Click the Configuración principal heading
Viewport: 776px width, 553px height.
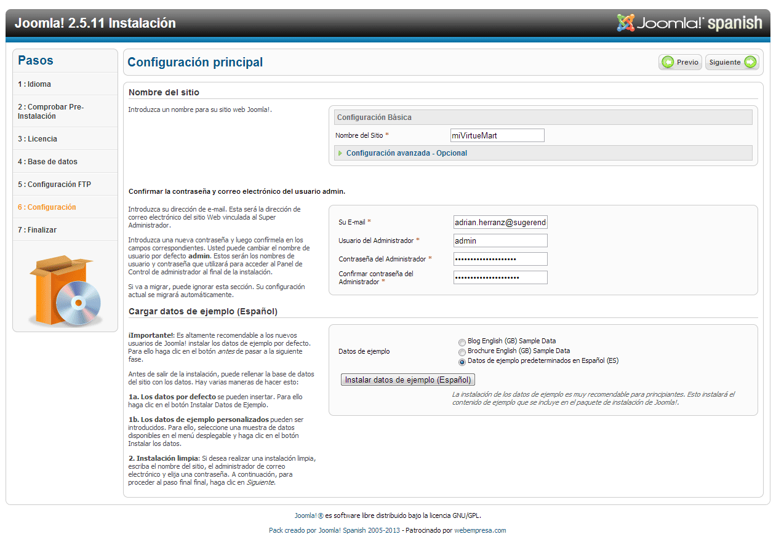pyautogui.click(x=195, y=62)
